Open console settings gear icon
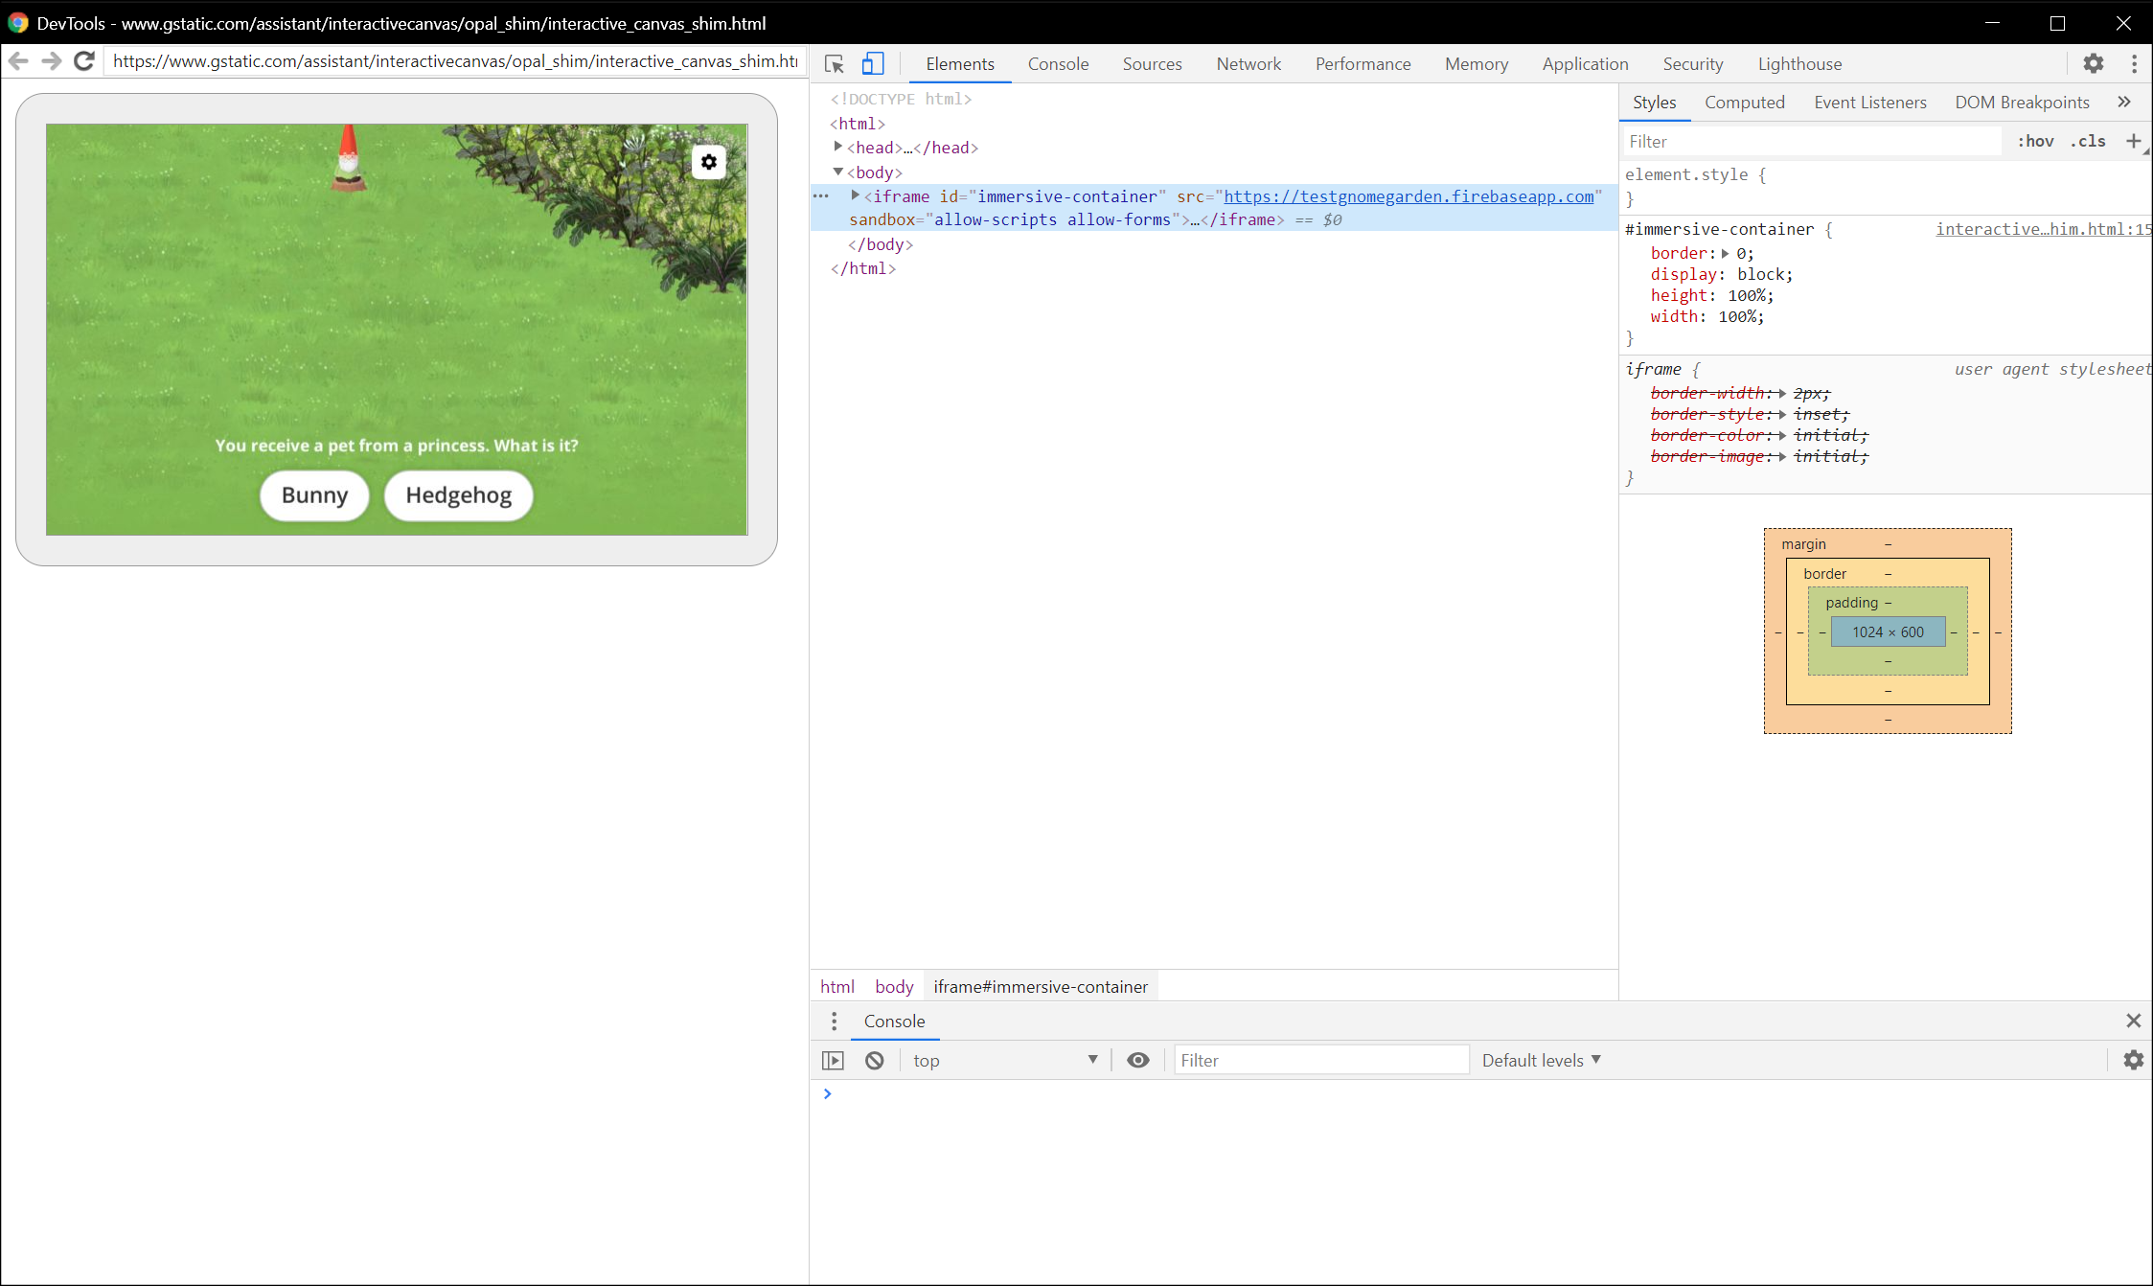This screenshot has height=1286, width=2153. [2133, 1060]
